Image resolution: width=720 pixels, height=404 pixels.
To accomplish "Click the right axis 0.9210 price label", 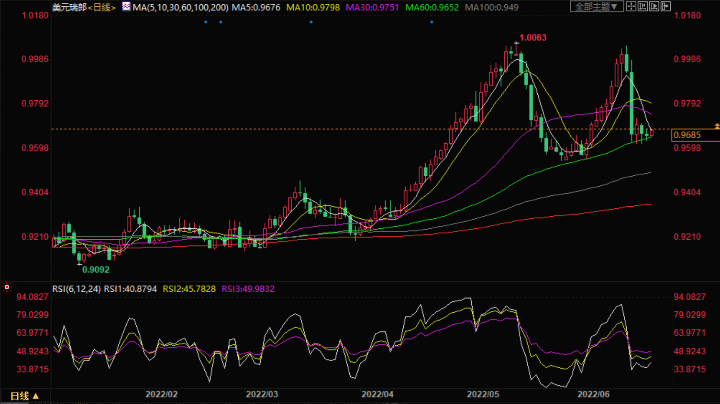I will pos(687,237).
